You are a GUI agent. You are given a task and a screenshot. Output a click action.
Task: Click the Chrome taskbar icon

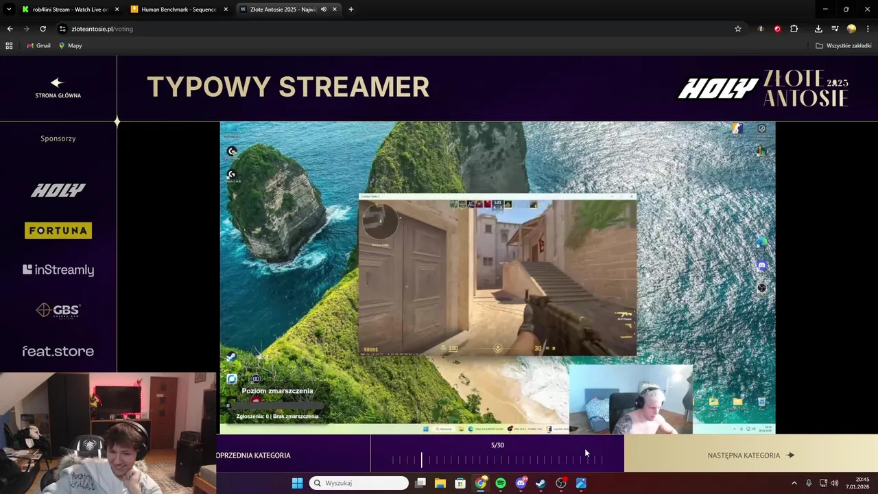click(481, 483)
